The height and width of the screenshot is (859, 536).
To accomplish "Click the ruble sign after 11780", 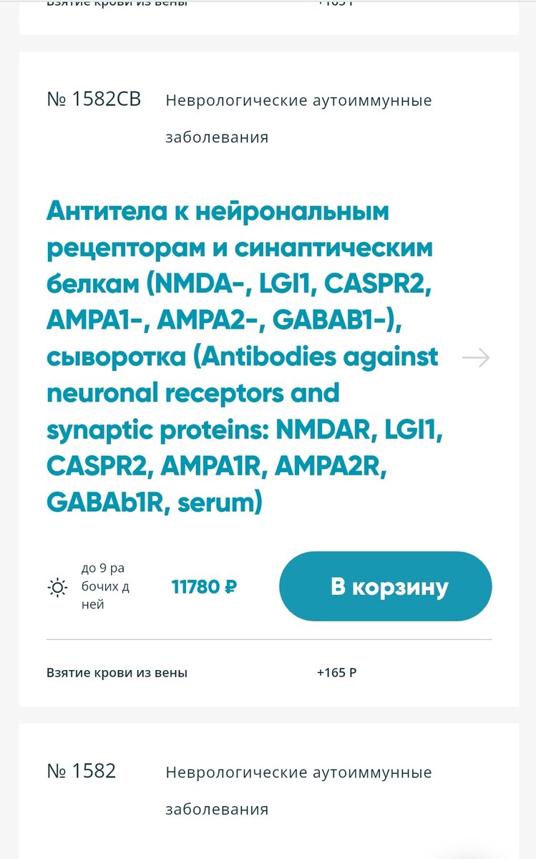I will pos(230,587).
